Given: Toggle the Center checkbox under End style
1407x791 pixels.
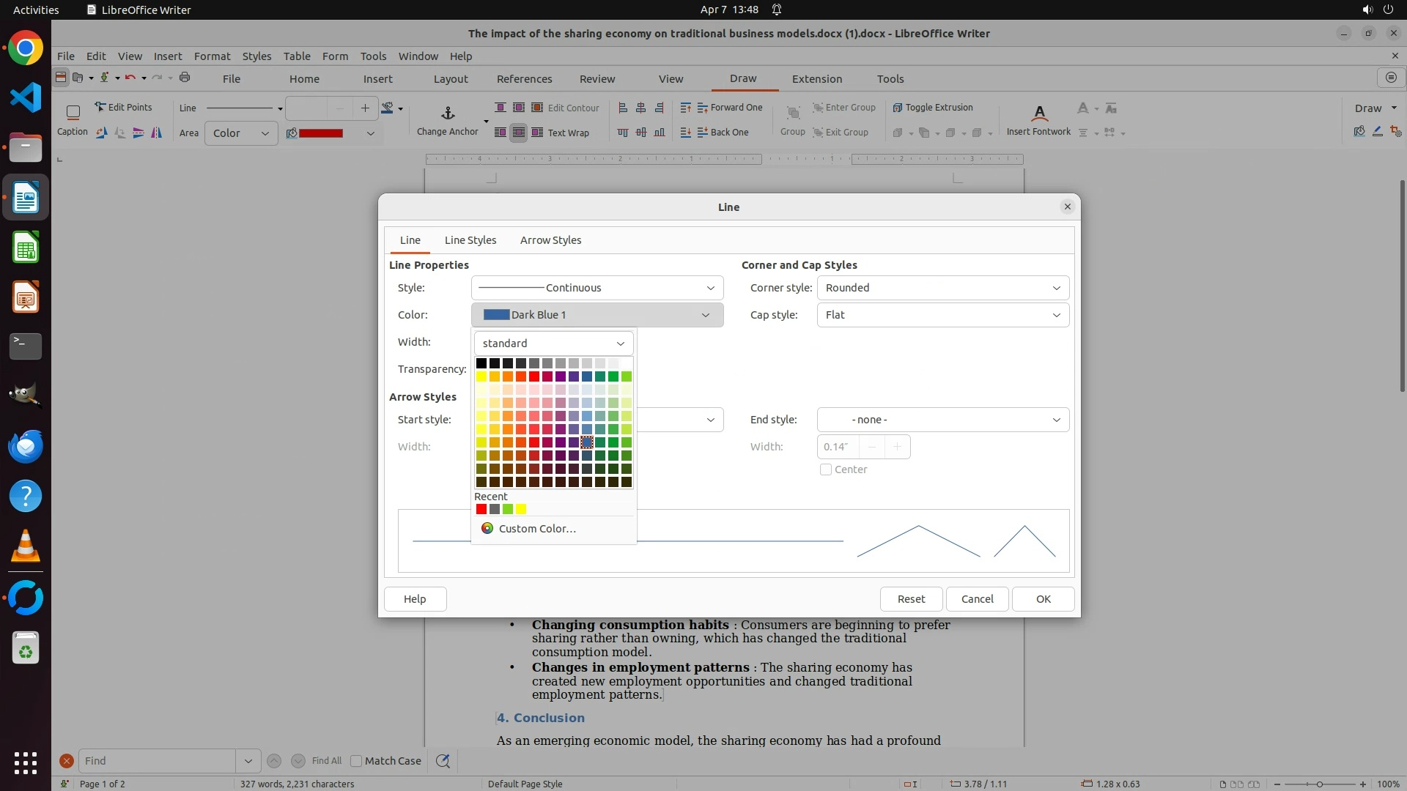Looking at the screenshot, I should click(826, 469).
